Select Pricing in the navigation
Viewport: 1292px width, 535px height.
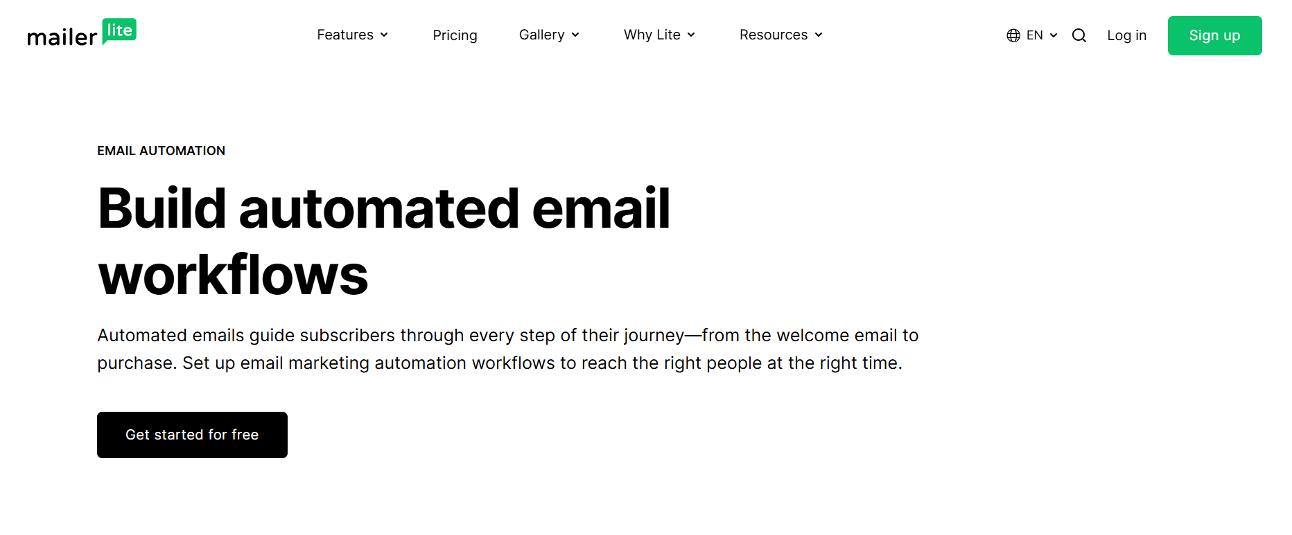(x=455, y=35)
